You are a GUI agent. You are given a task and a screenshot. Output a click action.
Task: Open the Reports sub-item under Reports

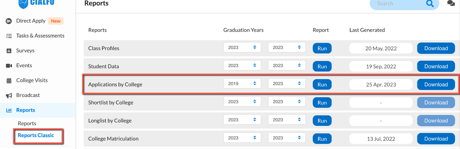(x=27, y=123)
